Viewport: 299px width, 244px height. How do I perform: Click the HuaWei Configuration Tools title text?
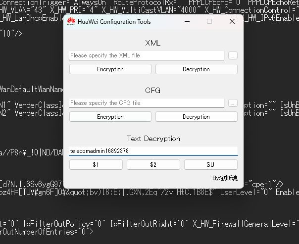(114, 22)
